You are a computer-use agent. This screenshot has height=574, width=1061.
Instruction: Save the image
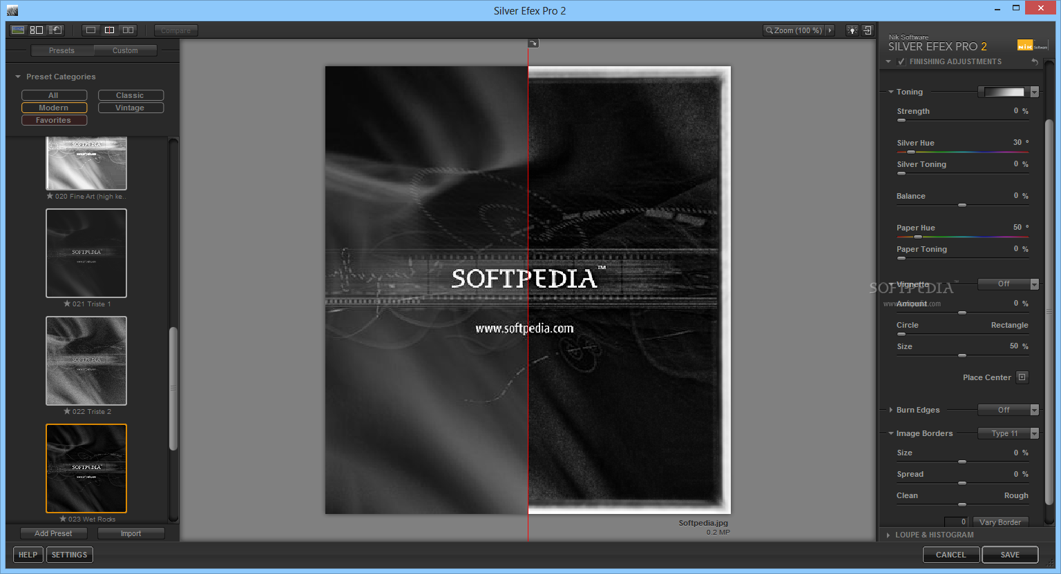[x=1010, y=555]
